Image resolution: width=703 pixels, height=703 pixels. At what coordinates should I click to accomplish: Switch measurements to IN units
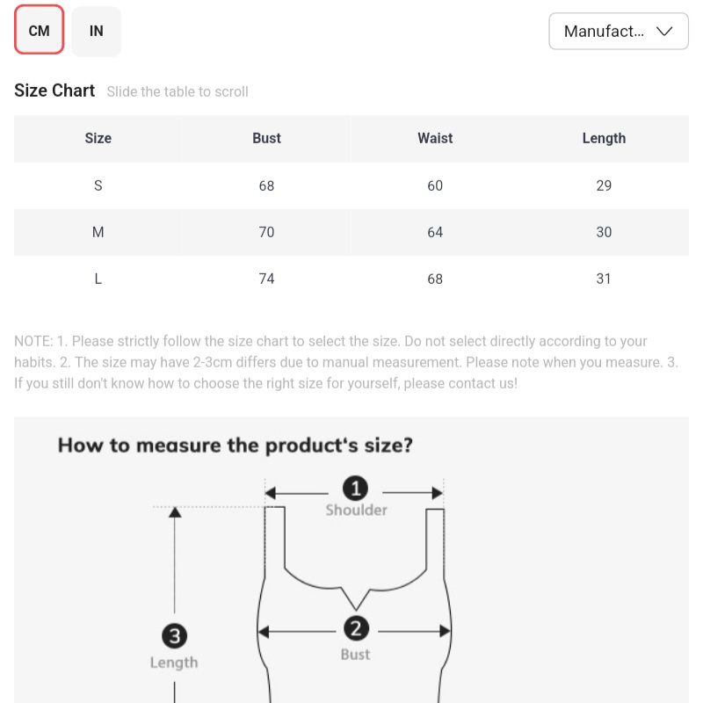[97, 31]
